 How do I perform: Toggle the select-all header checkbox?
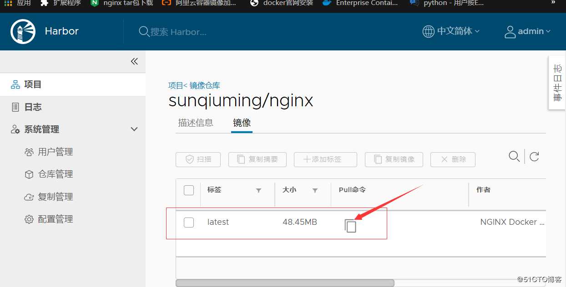tap(189, 190)
